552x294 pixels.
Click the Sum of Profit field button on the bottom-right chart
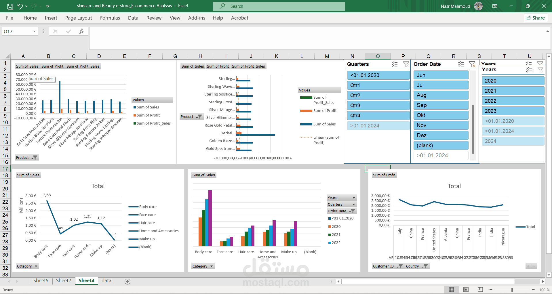coord(384,175)
